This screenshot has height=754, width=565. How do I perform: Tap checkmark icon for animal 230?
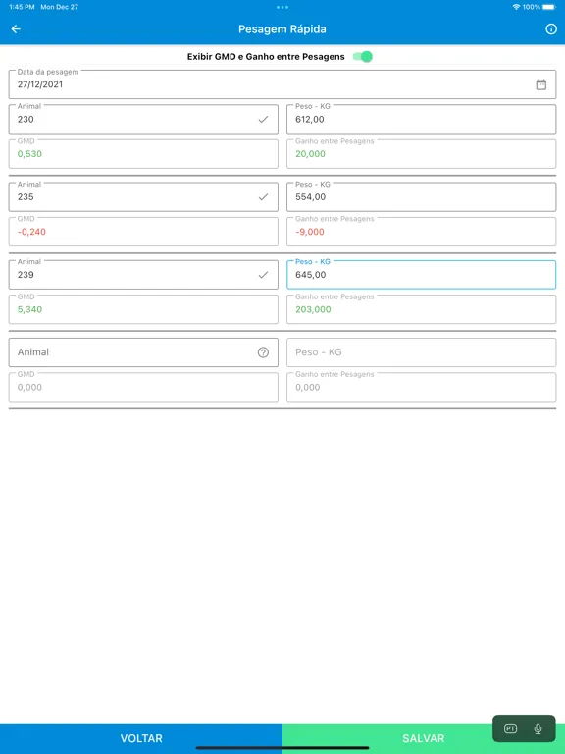click(x=263, y=119)
